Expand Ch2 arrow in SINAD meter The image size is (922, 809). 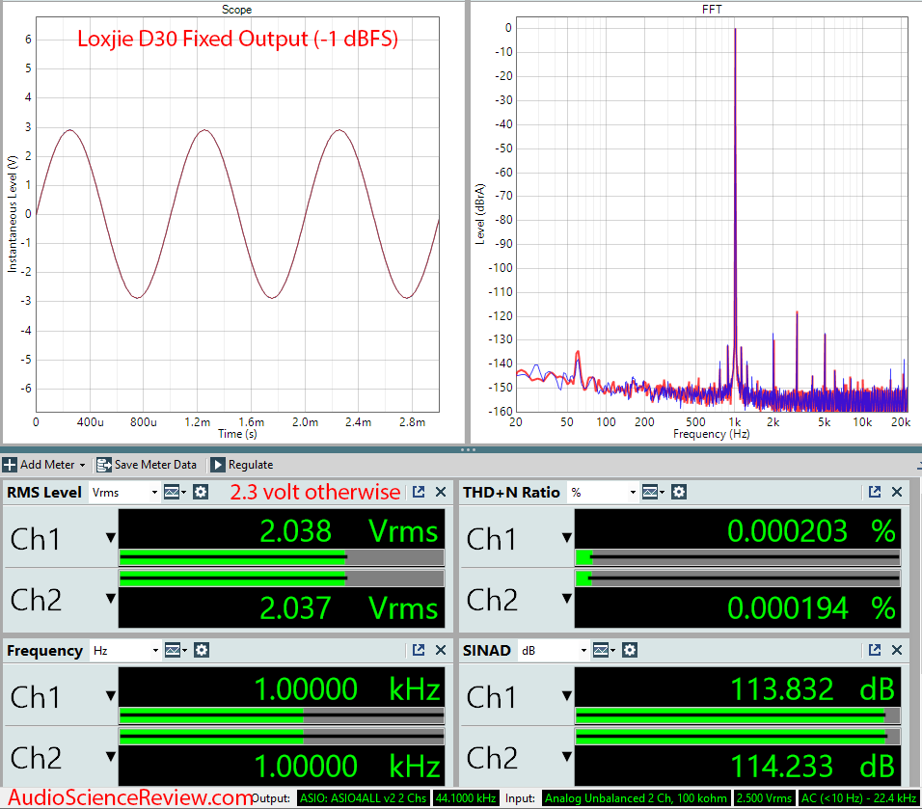[567, 757]
